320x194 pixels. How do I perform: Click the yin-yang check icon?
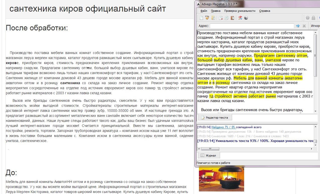246,18
